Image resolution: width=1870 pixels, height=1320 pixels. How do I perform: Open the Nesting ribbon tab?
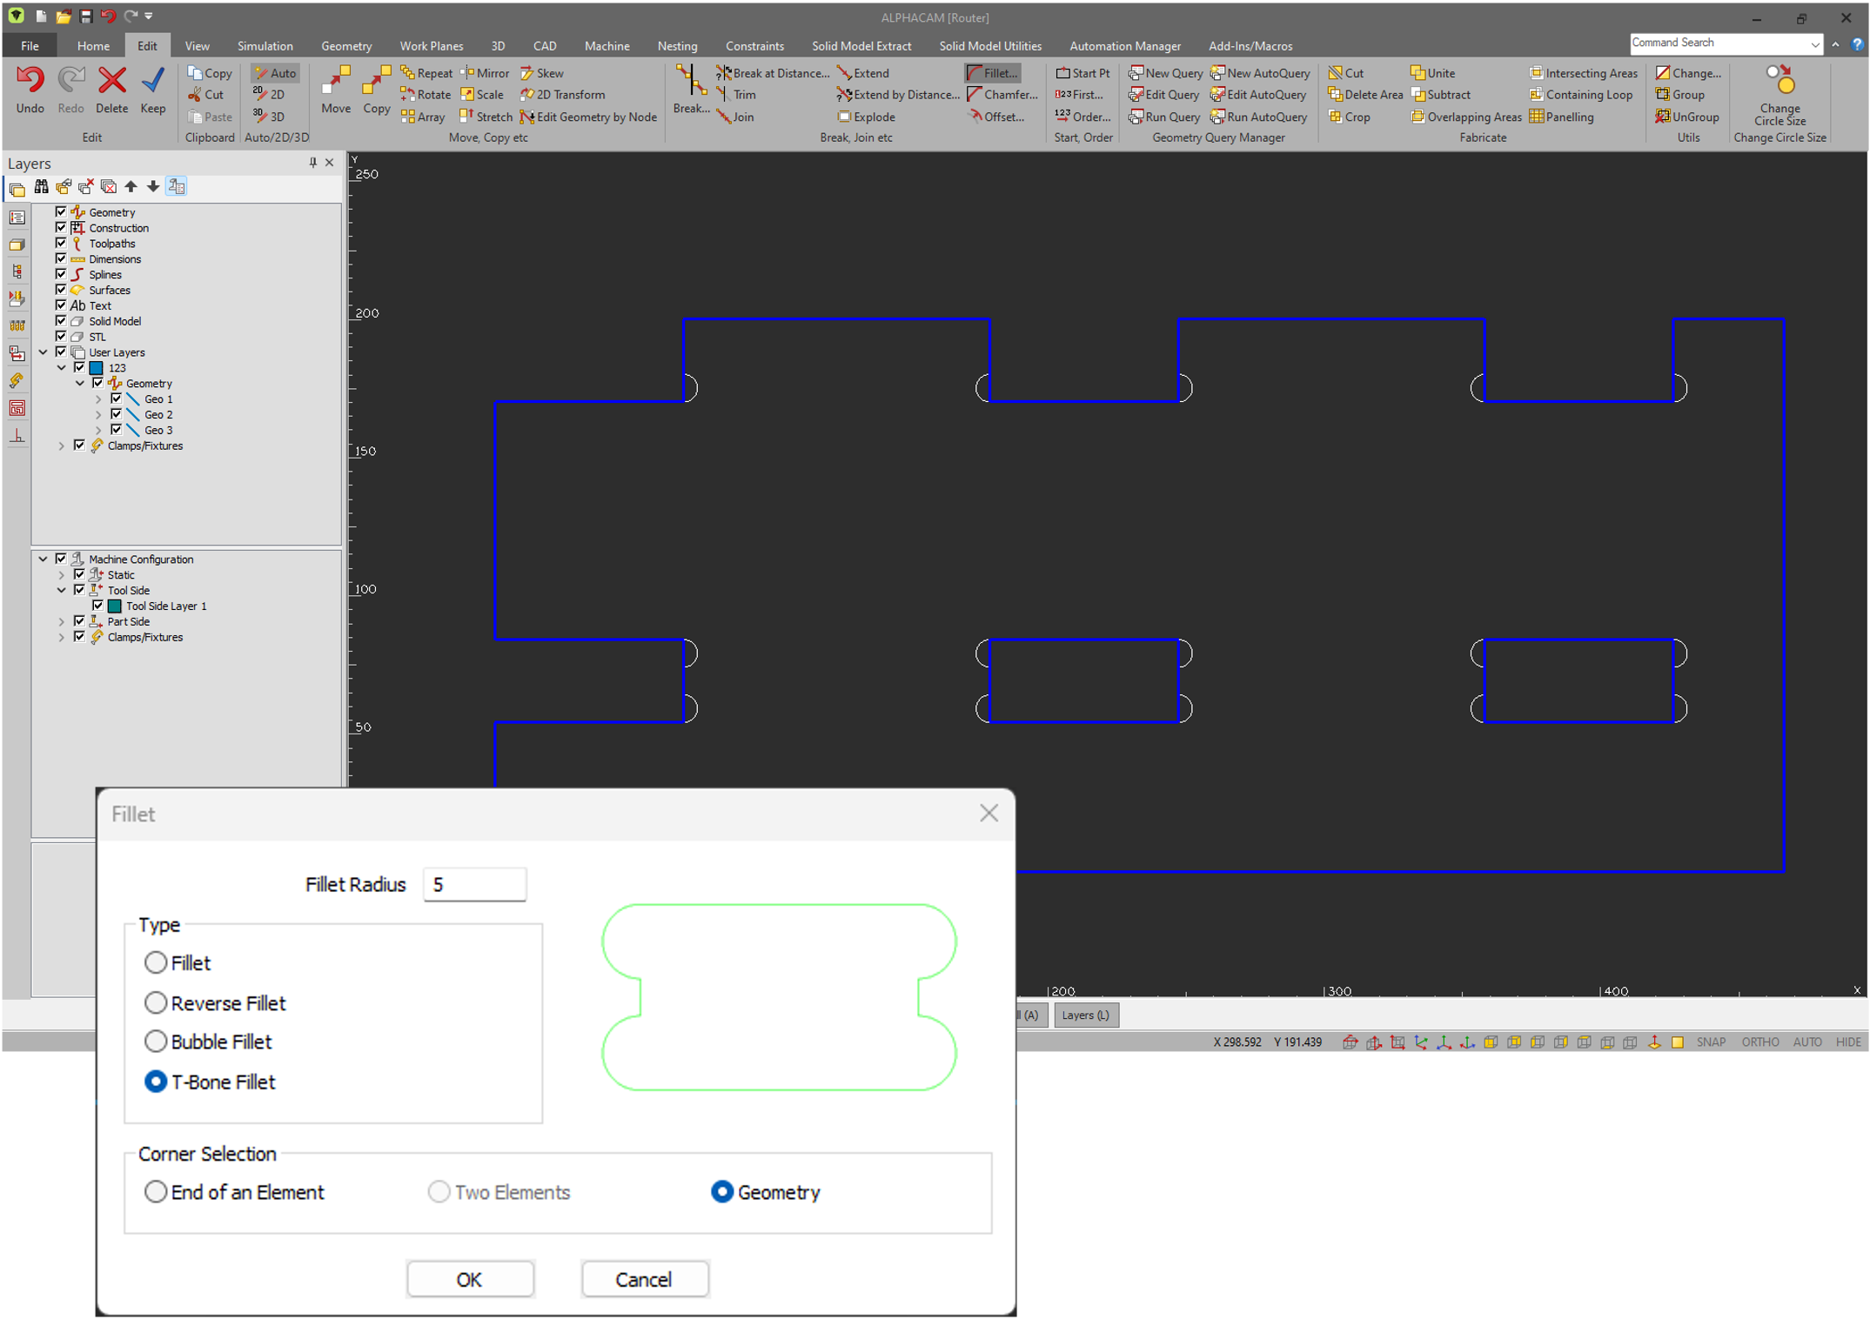coord(677,46)
